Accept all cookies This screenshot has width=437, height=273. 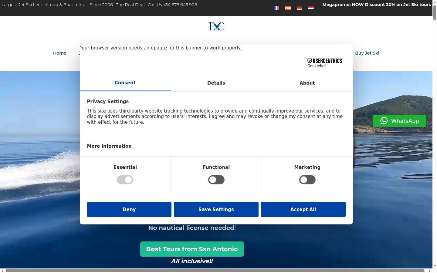click(303, 210)
